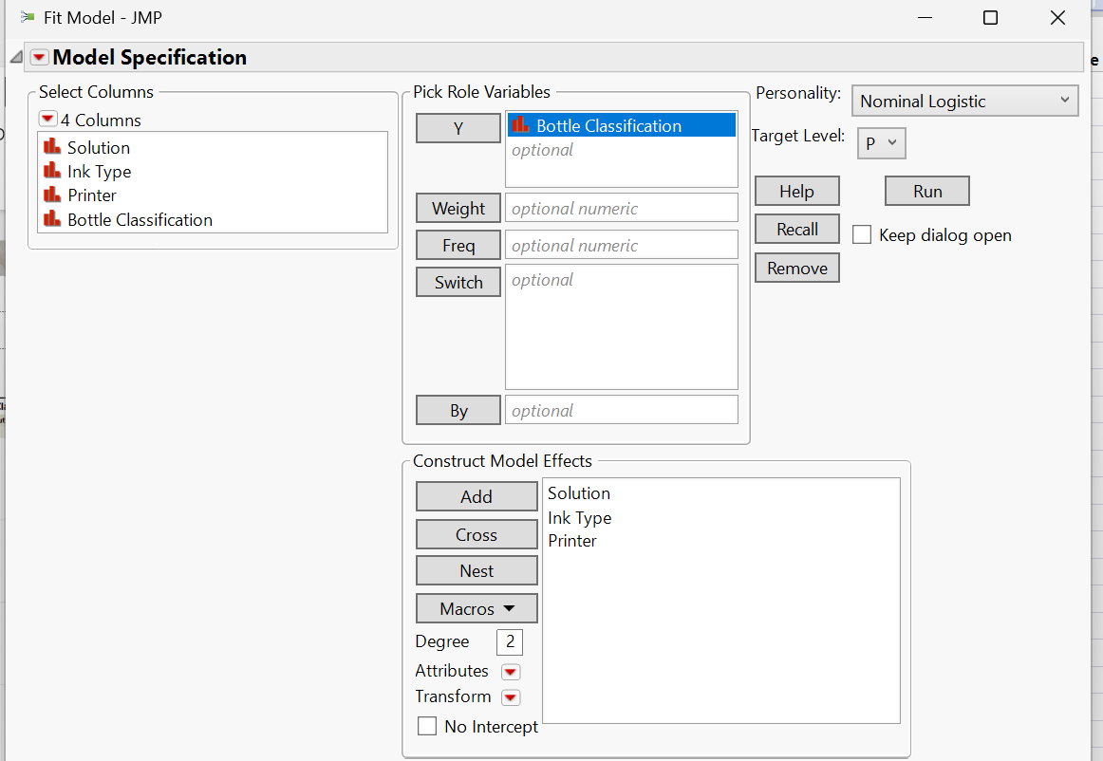Open the Attributes red triangle menu
Image resolution: width=1103 pixels, height=761 pixels.
tap(510, 671)
